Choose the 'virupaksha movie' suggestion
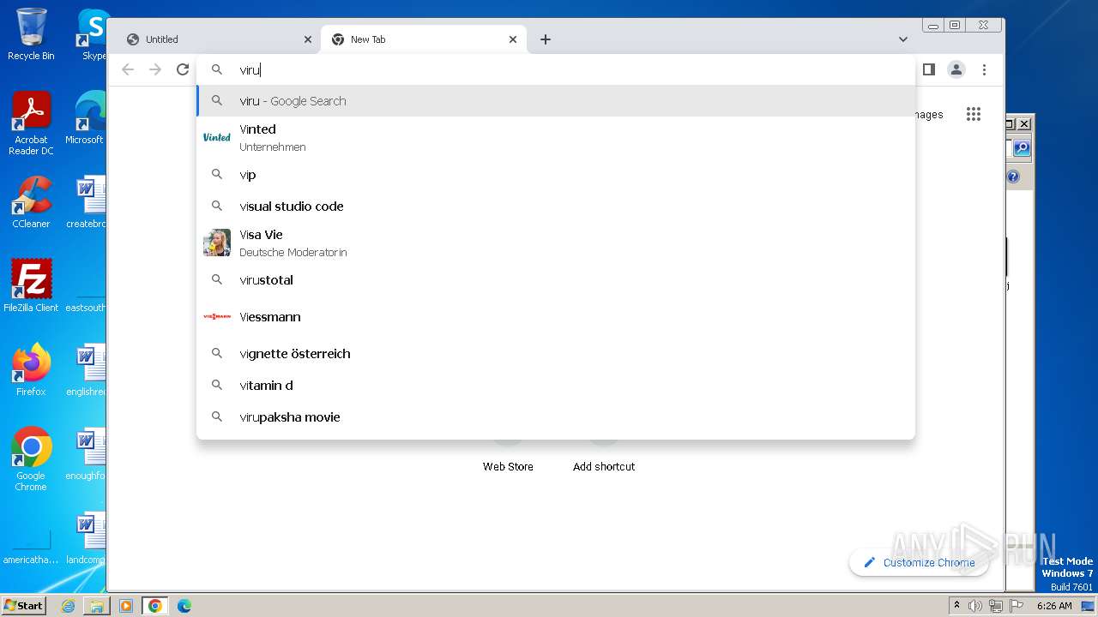1098x617 pixels. [556, 417]
